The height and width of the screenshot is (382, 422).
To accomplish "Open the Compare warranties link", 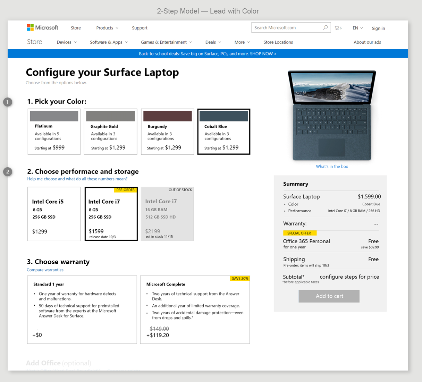I will coord(45,270).
